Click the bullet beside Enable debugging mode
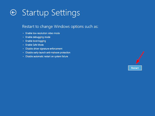The width and height of the screenshot is (155, 116). pyautogui.click(x=23, y=37)
